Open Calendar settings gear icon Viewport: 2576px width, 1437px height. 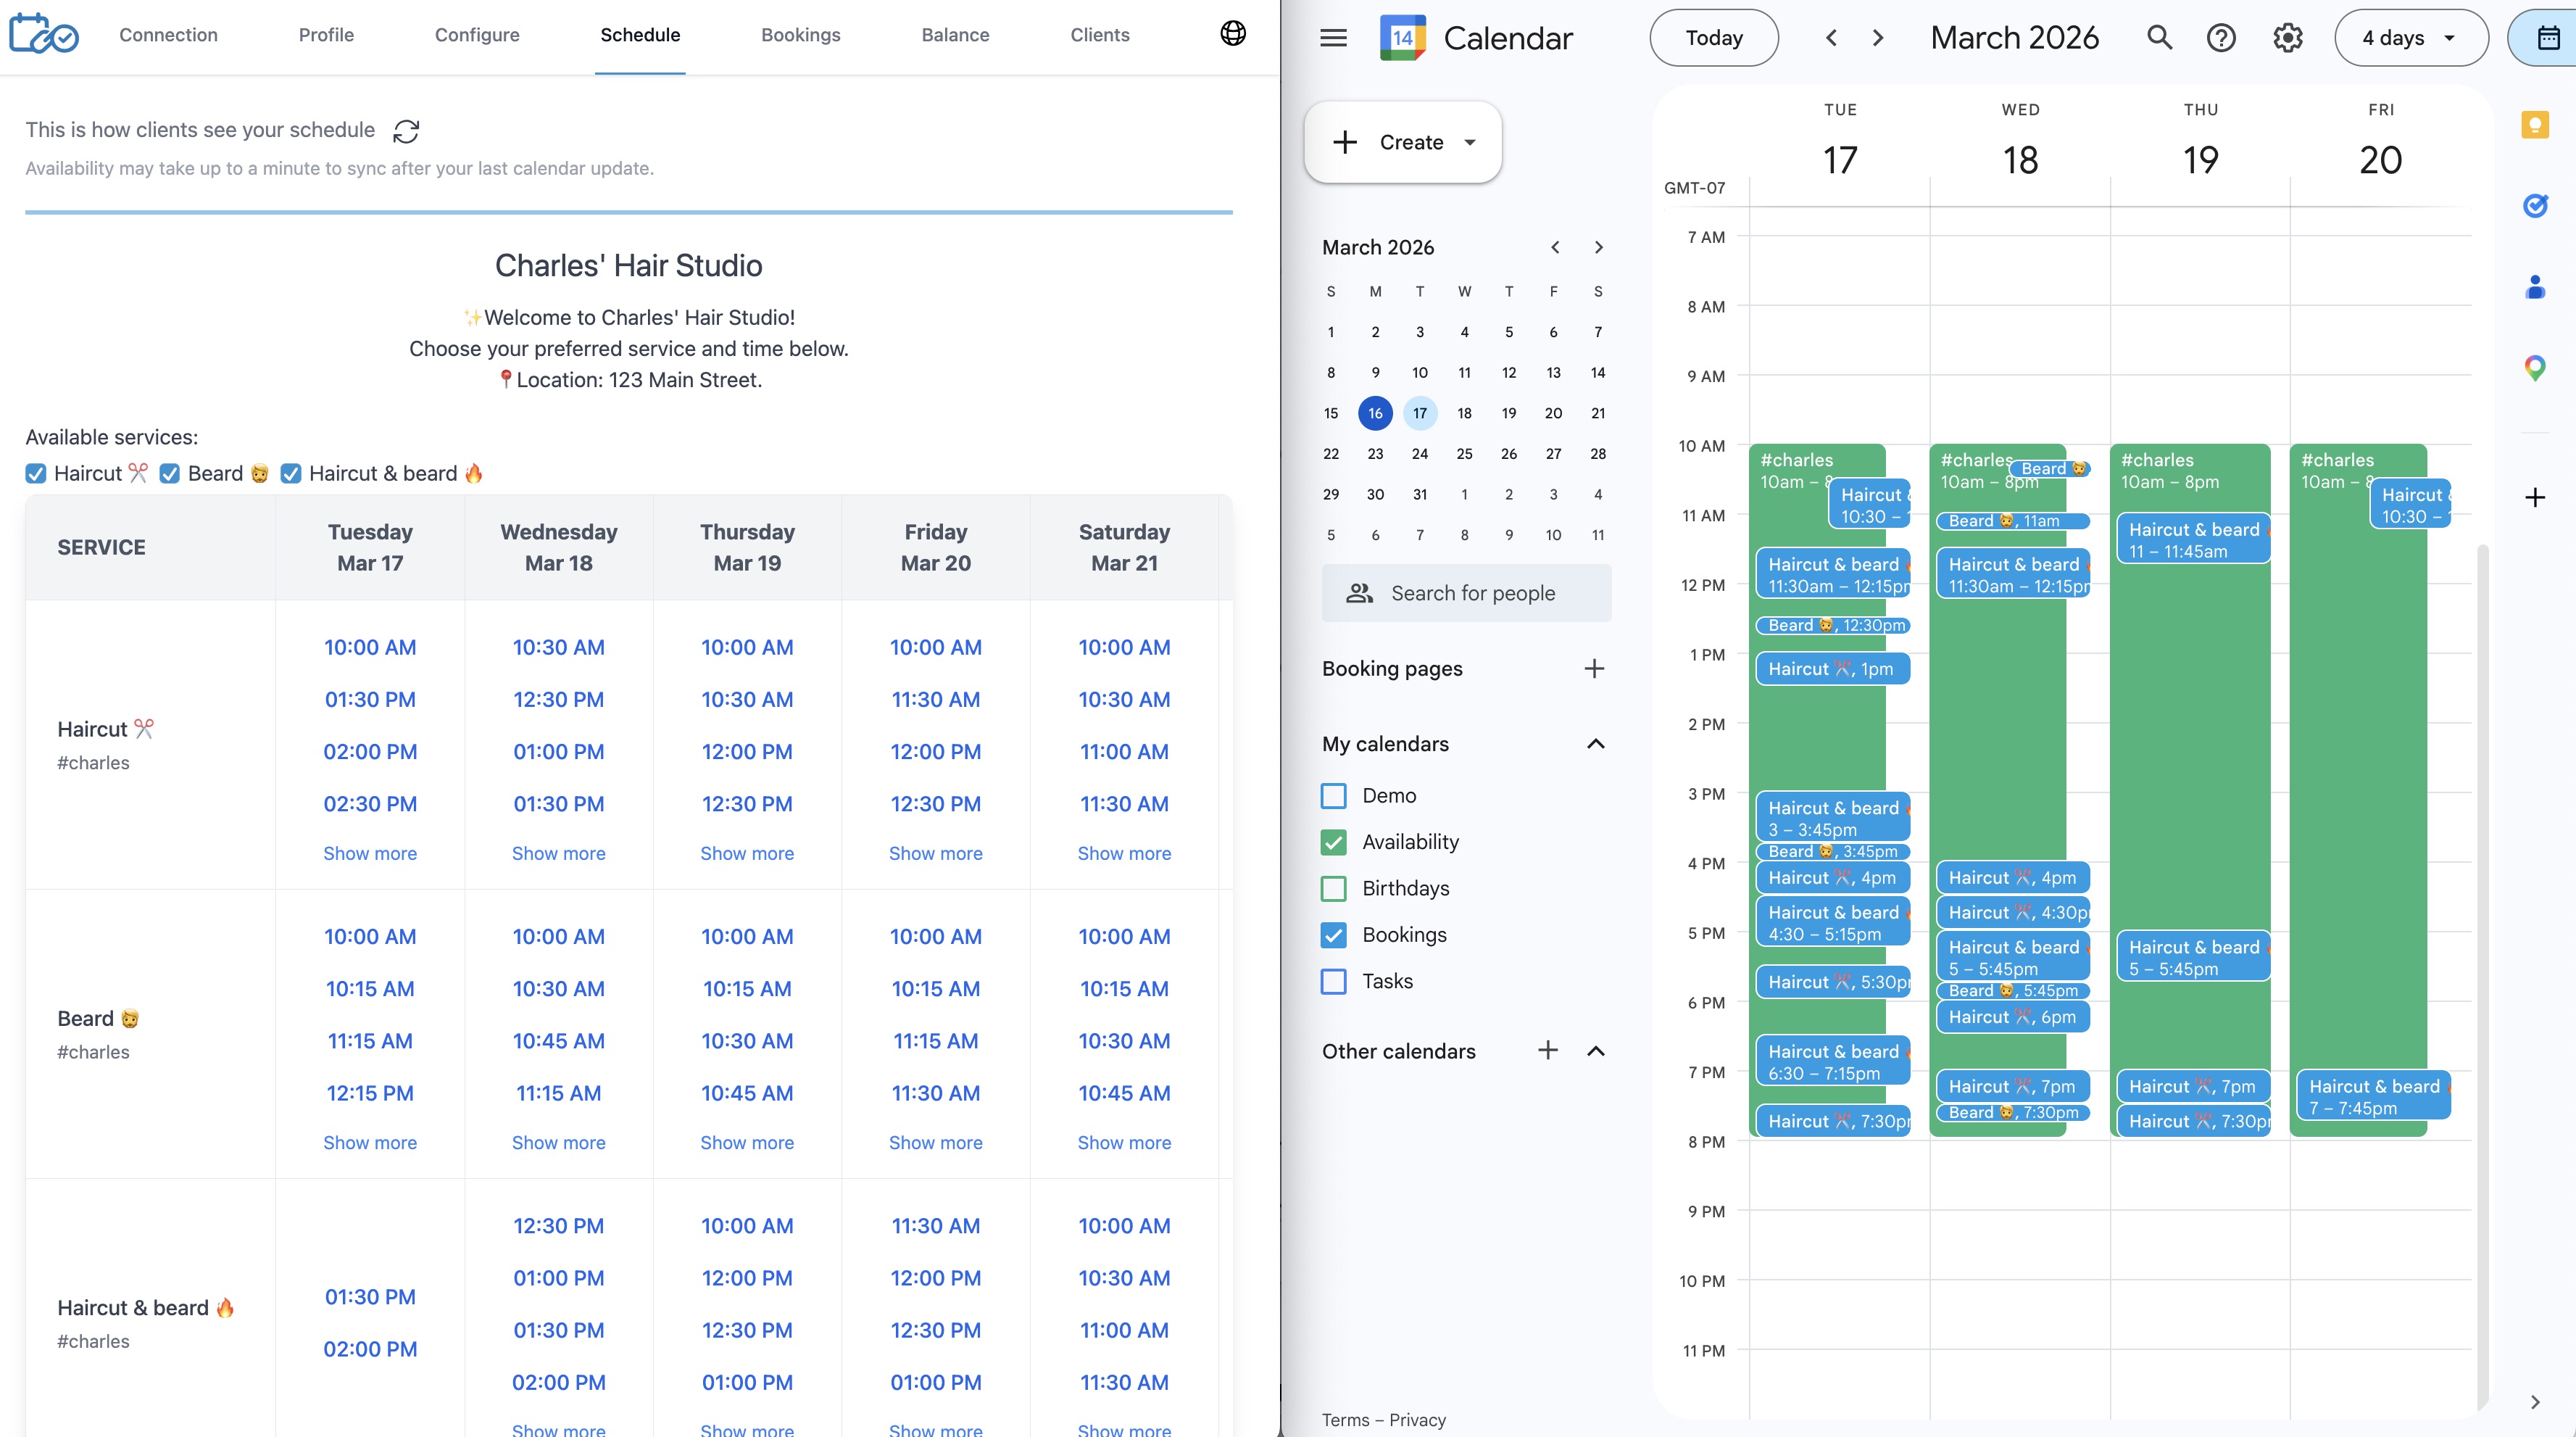click(x=2287, y=37)
